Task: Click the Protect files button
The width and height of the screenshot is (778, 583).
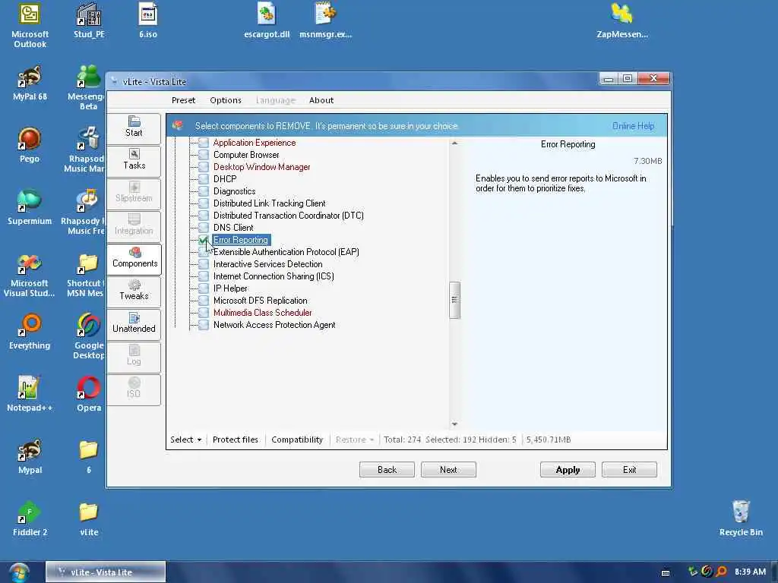Action: pos(236,440)
